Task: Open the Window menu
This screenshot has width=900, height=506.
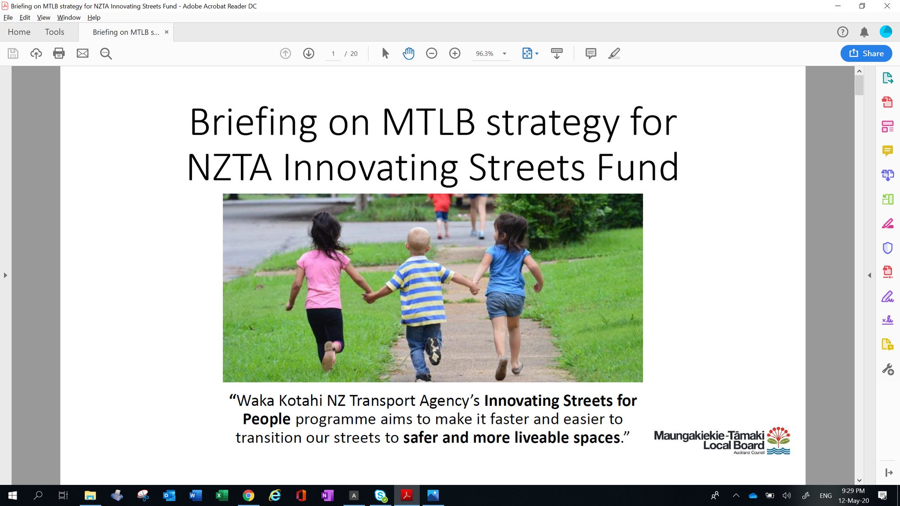Action: click(69, 18)
